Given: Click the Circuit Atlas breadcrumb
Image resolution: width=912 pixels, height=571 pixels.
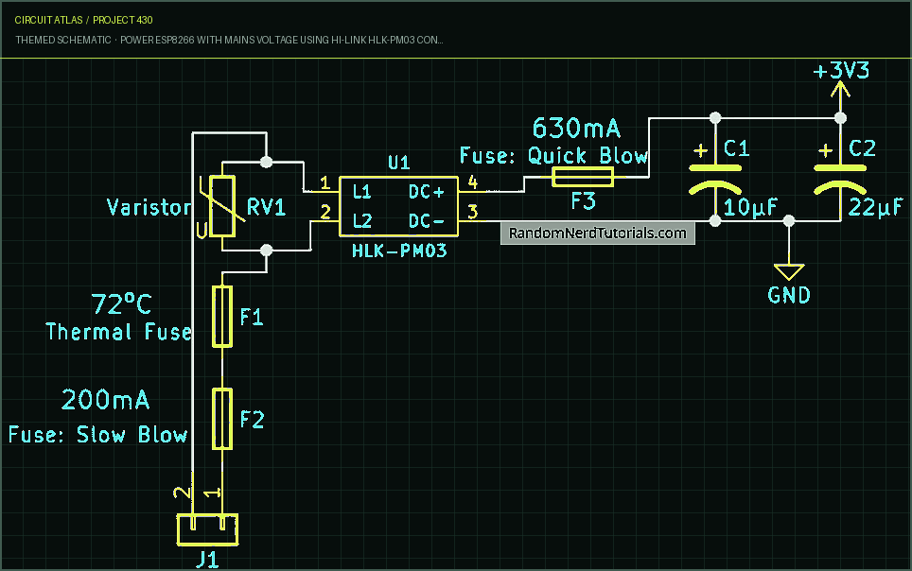Looking at the screenshot, I should pyautogui.click(x=49, y=20).
